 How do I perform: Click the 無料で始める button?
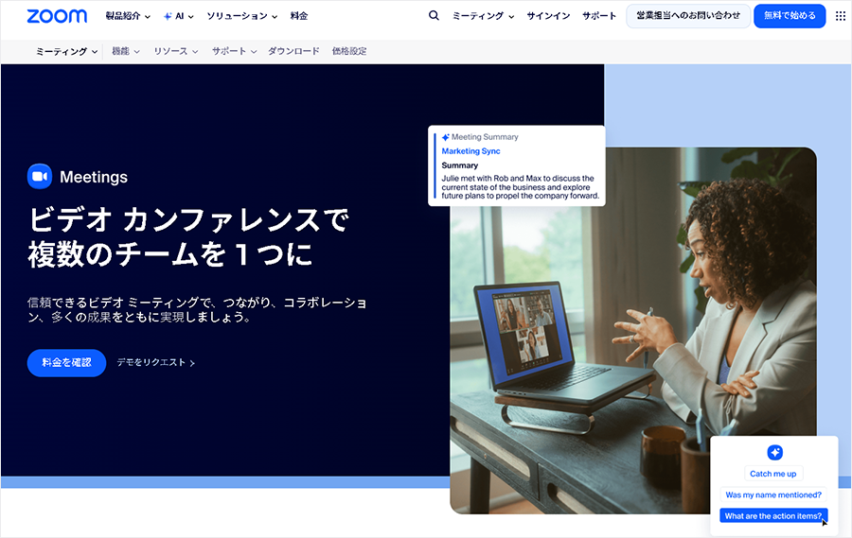pyautogui.click(x=790, y=16)
